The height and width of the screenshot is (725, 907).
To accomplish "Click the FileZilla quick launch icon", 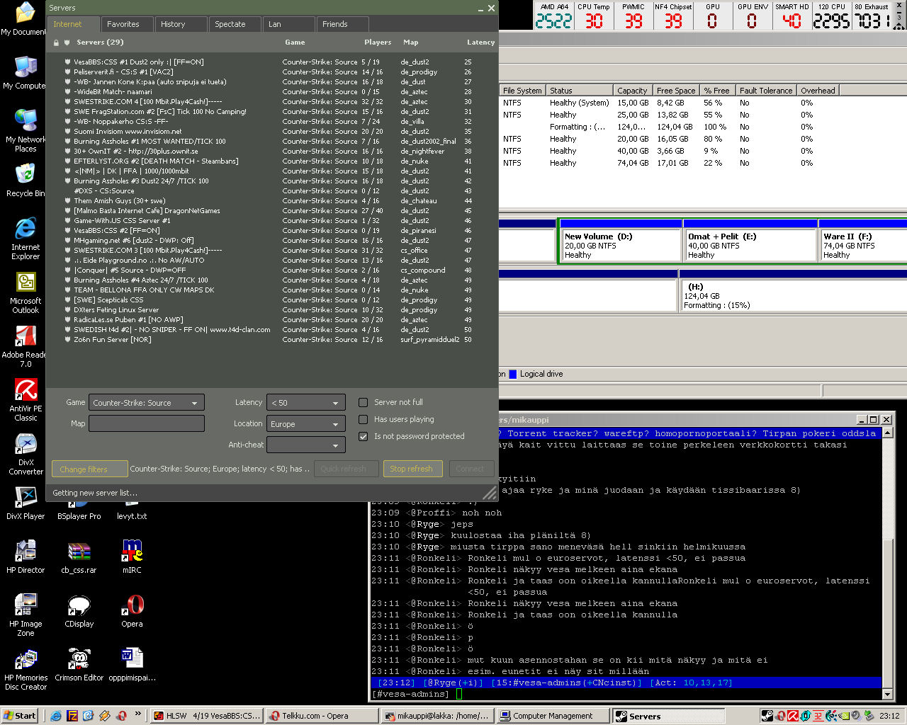I will coord(72,716).
